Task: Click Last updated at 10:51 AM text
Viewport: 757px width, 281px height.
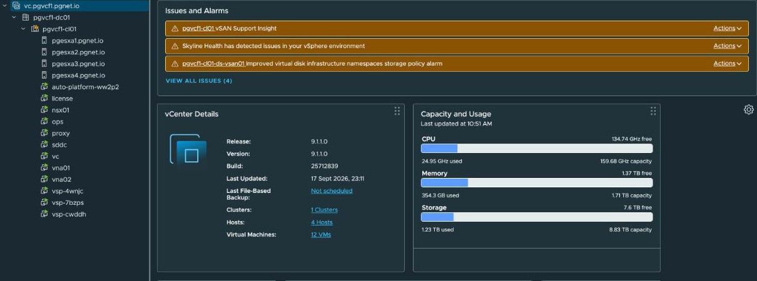Action: pos(457,124)
